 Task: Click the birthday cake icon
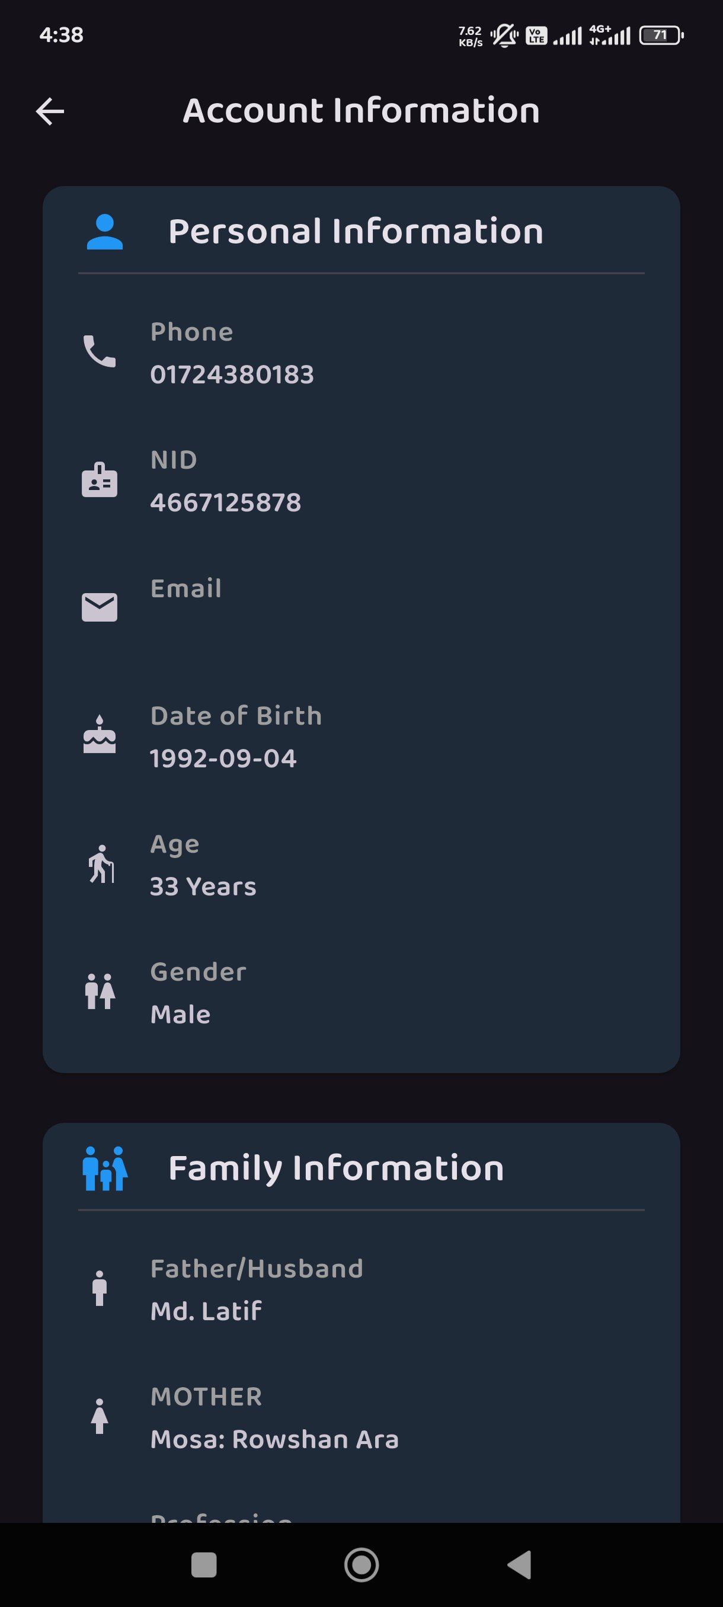tap(100, 734)
